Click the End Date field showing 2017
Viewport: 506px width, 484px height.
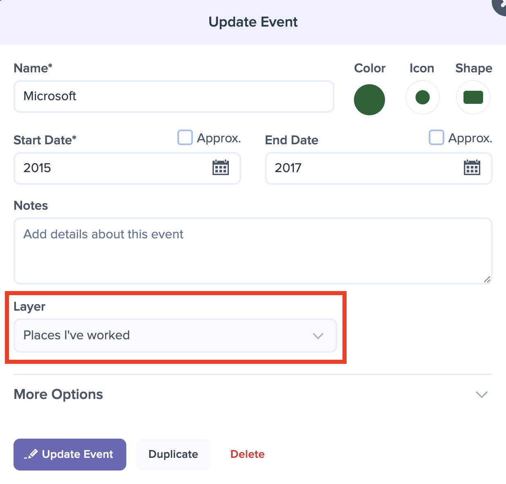point(378,168)
